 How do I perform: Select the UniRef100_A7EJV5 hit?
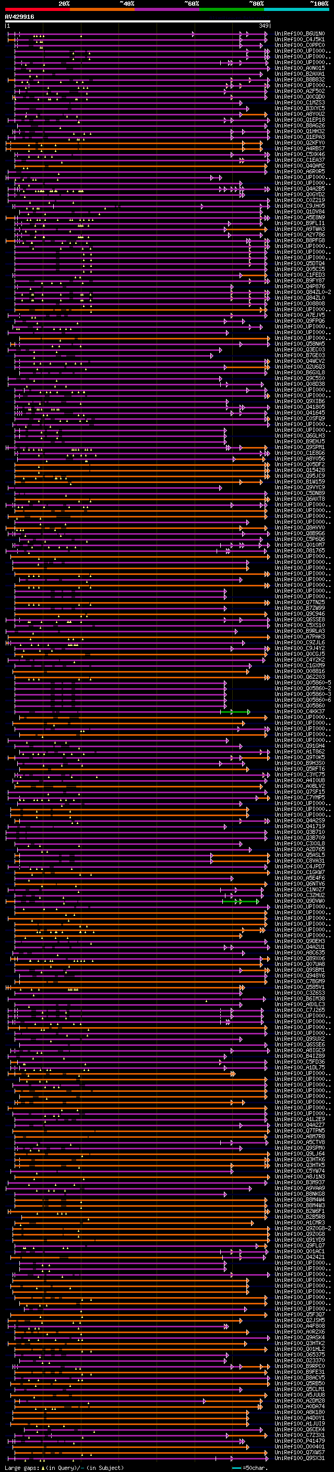pos(300,315)
